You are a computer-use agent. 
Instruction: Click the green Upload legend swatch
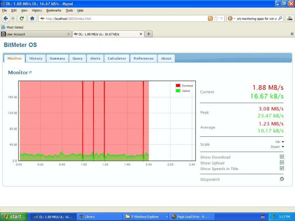click(x=178, y=91)
